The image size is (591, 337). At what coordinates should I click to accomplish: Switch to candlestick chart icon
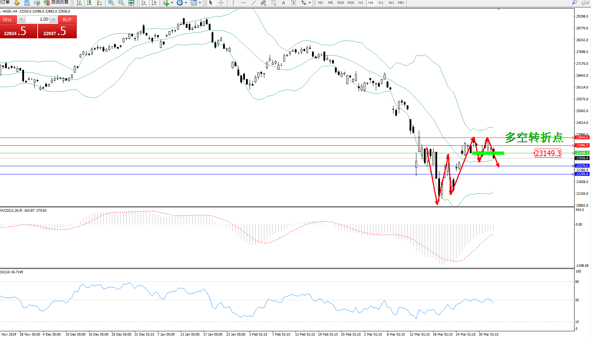[x=89, y=3]
